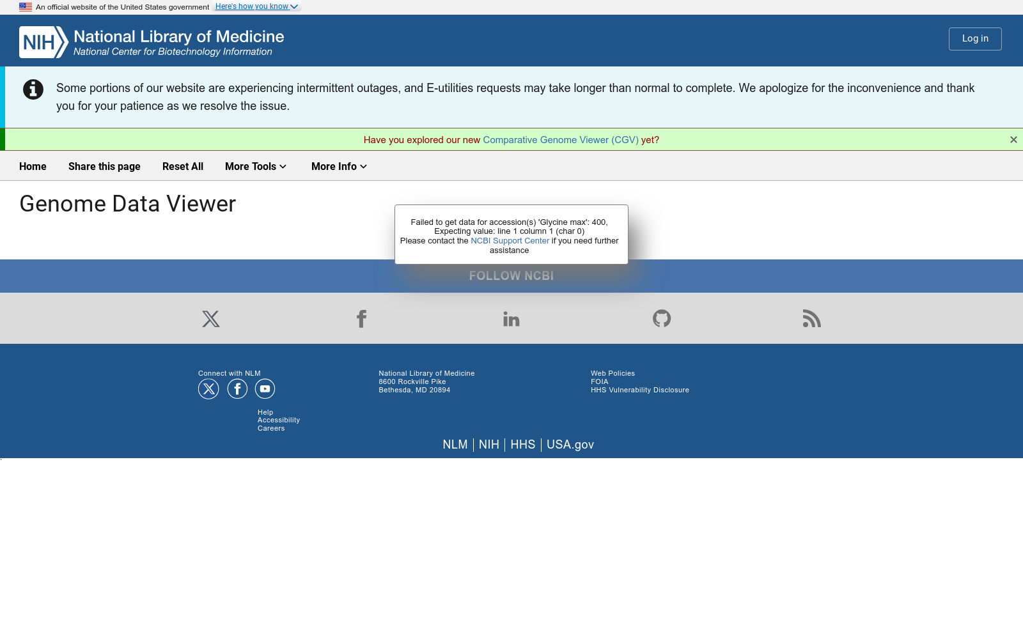Image resolution: width=1023 pixels, height=639 pixels.
Task: Click Genome Data Viewer heading
Action: point(128,204)
